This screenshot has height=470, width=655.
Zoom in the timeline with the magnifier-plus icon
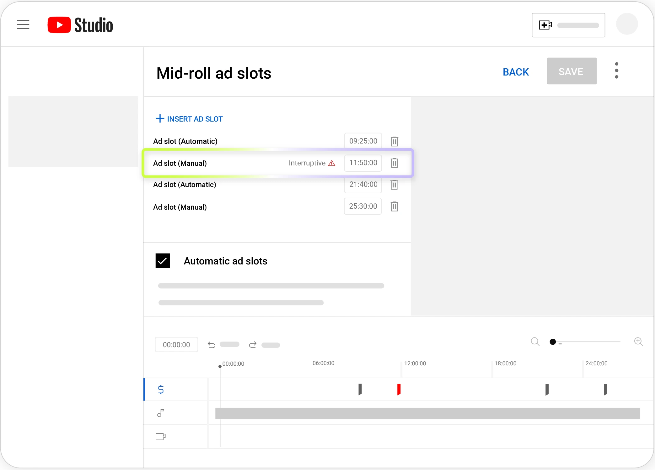click(x=638, y=342)
